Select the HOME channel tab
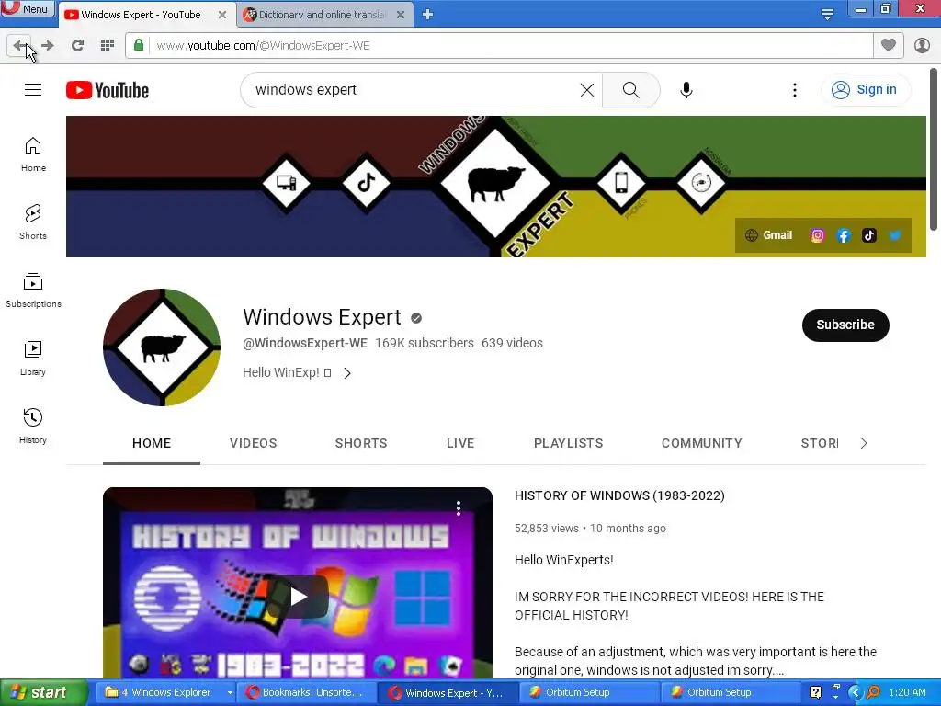 click(152, 444)
